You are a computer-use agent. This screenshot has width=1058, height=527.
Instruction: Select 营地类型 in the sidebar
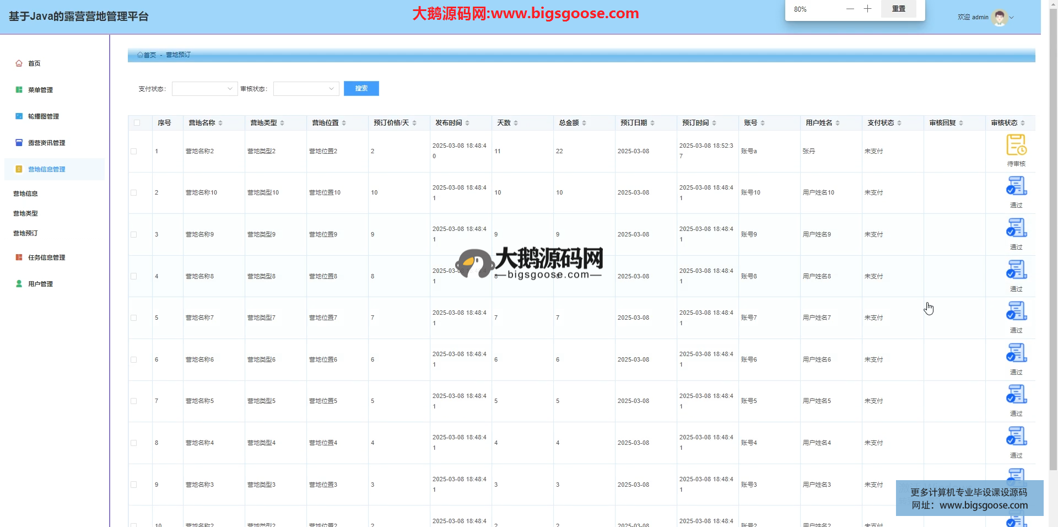coord(25,213)
